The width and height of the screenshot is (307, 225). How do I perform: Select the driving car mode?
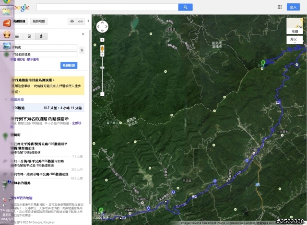pos(17,36)
